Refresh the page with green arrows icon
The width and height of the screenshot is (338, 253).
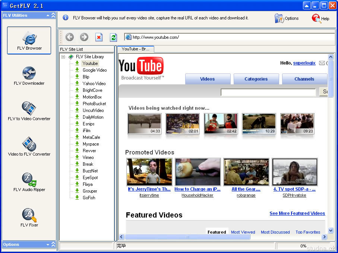click(x=113, y=37)
